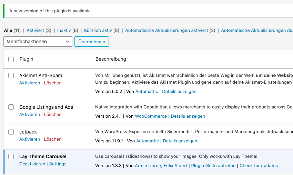
Task: Activate the Akismet Anti-Spam plugin
Action: (x=30, y=83)
